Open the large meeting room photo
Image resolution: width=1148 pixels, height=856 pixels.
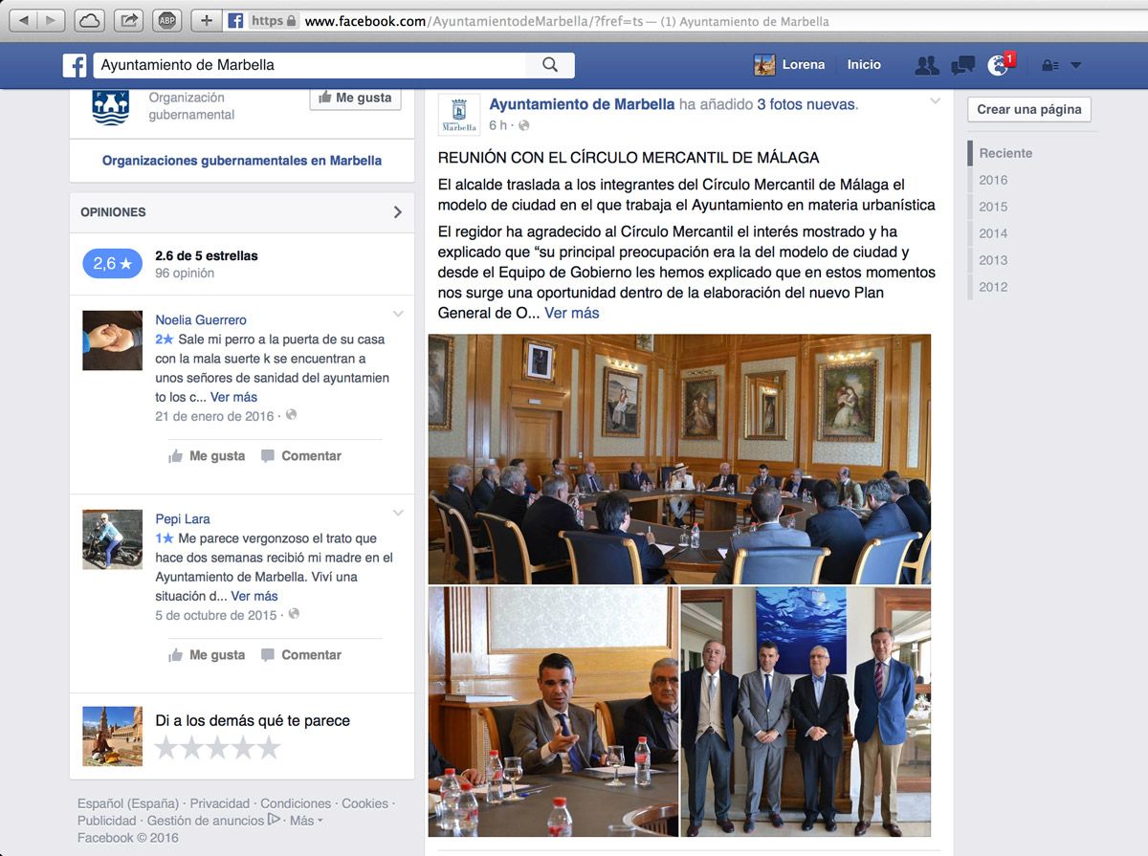[x=679, y=459]
